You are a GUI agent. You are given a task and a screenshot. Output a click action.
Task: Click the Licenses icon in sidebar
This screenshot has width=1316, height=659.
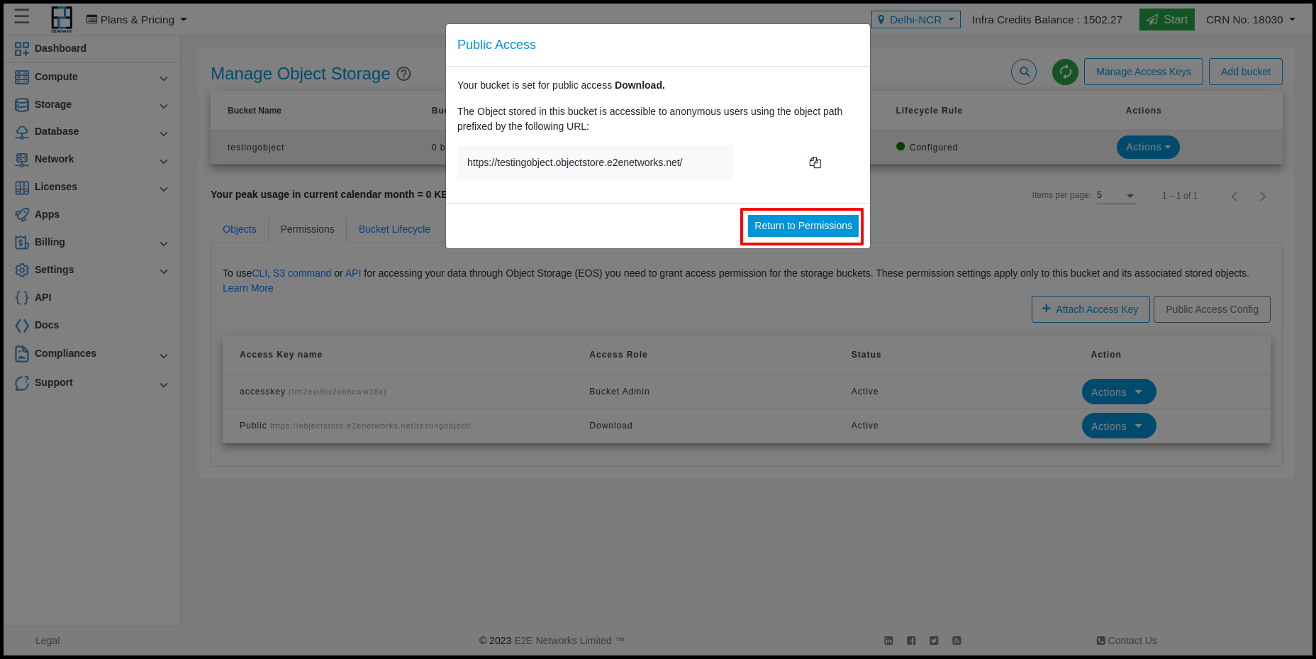pyautogui.click(x=22, y=187)
